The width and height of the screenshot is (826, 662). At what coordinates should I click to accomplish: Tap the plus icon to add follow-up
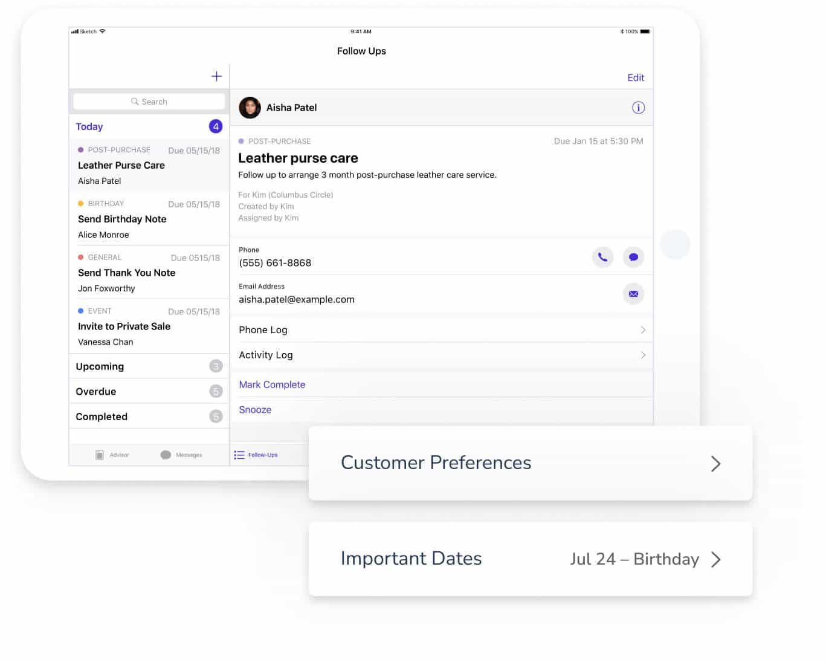pyautogui.click(x=216, y=76)
